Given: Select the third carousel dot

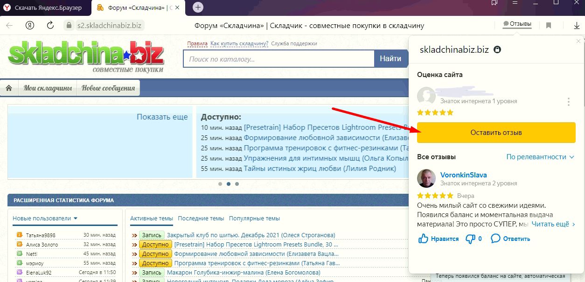Looking at the screenshot, I should coord(237,184).
